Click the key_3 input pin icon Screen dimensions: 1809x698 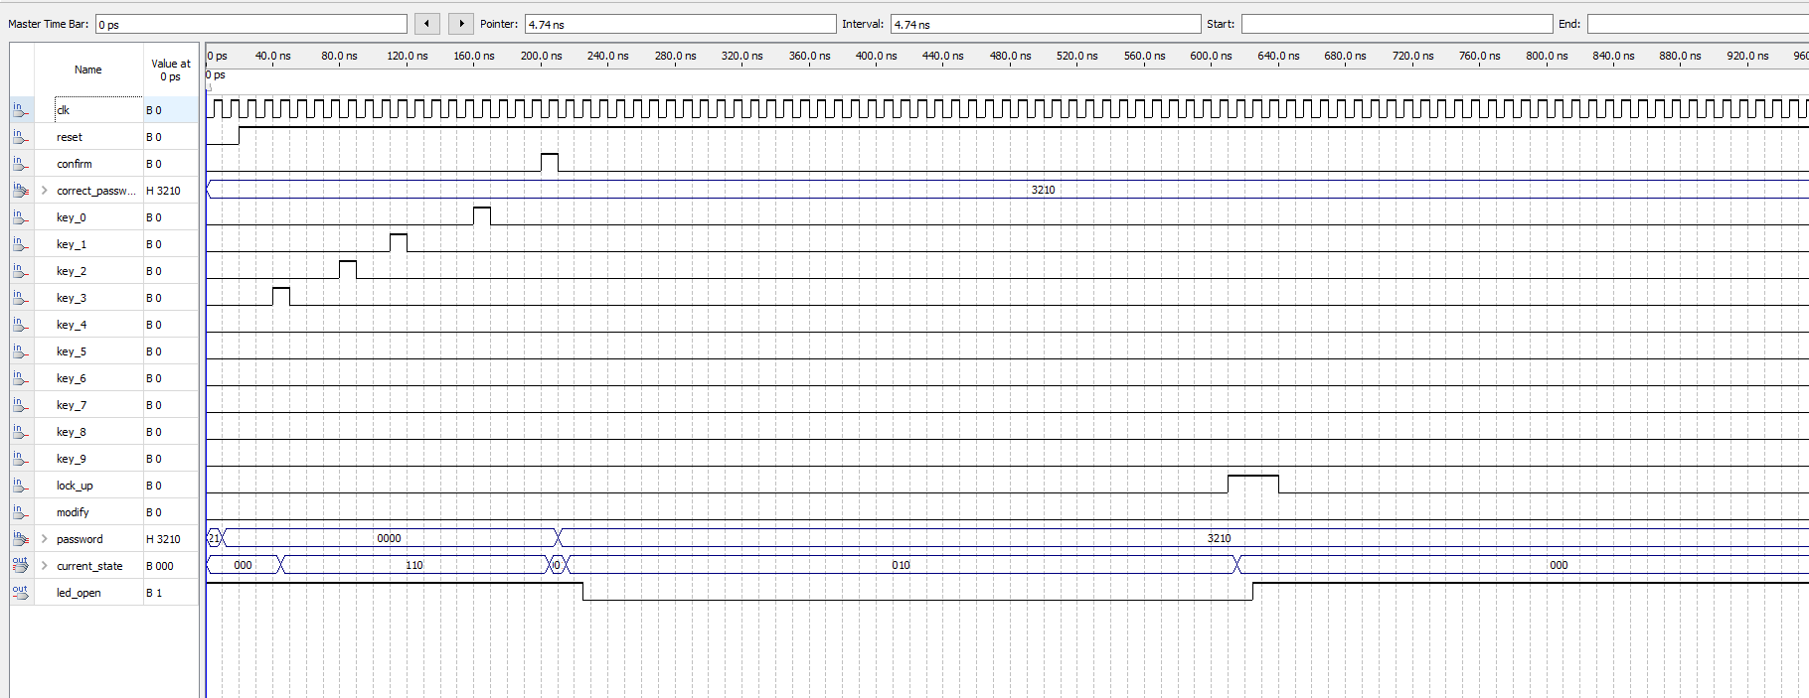click(x=21, y=298)
